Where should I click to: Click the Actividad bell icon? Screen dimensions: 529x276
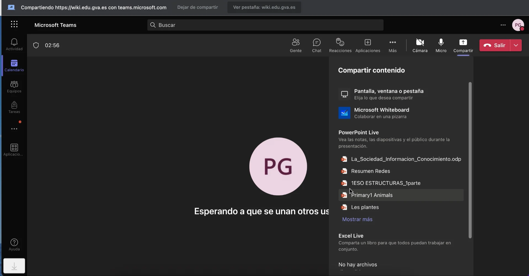pos(14,44)
